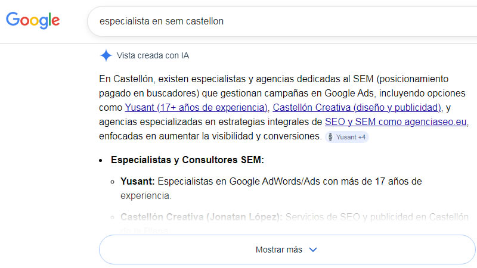This screenshot has height=268, width=477.
Task: Click the Vista creada con IA label
Action: [153, 56]
